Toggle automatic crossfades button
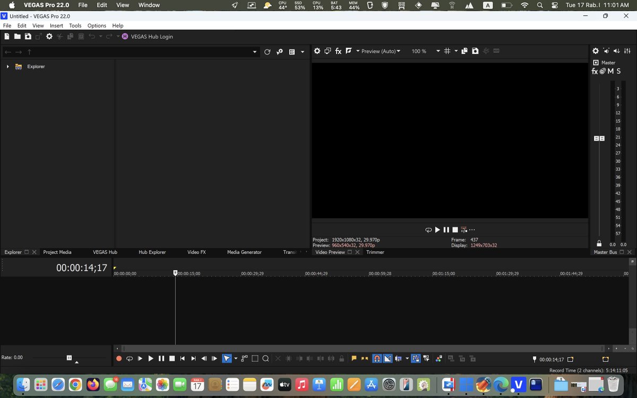This screenshot has width=637, height=398. (387, 359)
